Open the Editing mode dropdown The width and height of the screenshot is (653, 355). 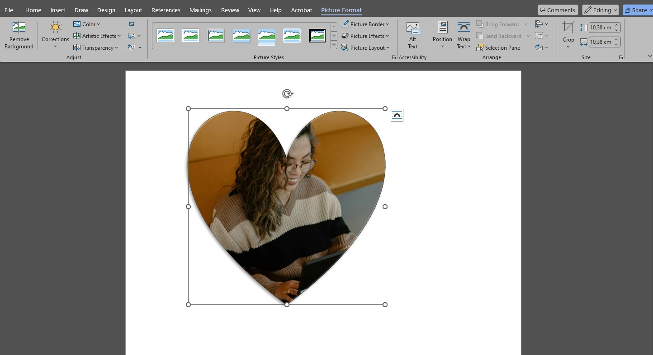pyautogui.click(x=600, y=10)
